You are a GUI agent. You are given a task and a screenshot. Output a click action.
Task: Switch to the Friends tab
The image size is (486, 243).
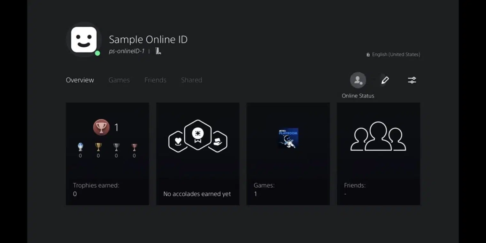coord(155,80)
